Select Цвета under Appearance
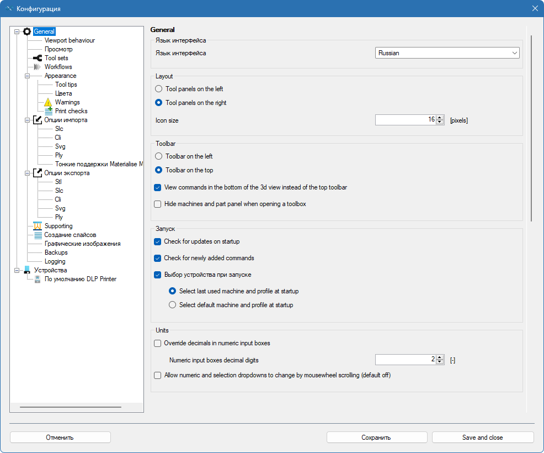The width and height of the screenshot is (544, 453). pos(63,93)
